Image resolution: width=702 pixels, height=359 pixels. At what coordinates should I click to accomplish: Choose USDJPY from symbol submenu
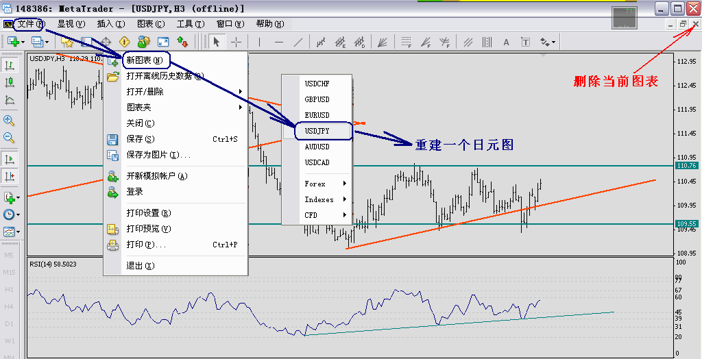pos(317,130)
